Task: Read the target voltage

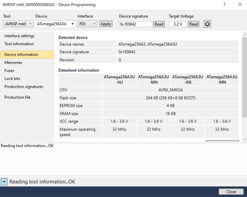Action: coord(193,24)
